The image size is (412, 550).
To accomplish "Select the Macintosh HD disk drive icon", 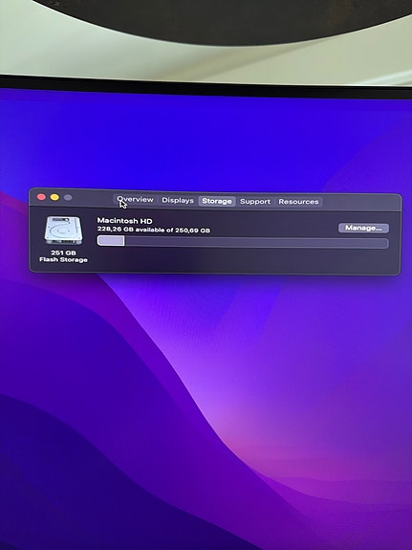I will tap(63, 231).
